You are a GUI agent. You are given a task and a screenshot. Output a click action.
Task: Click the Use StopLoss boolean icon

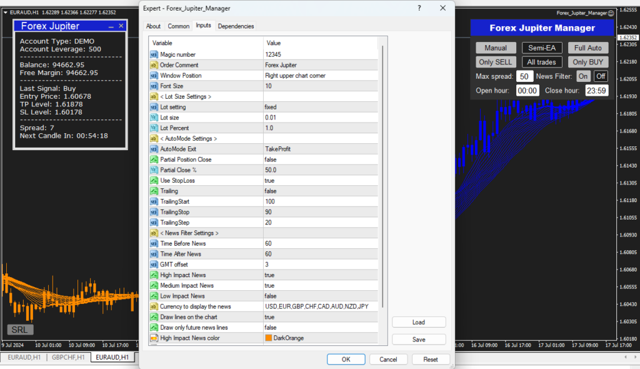[154, 181]
